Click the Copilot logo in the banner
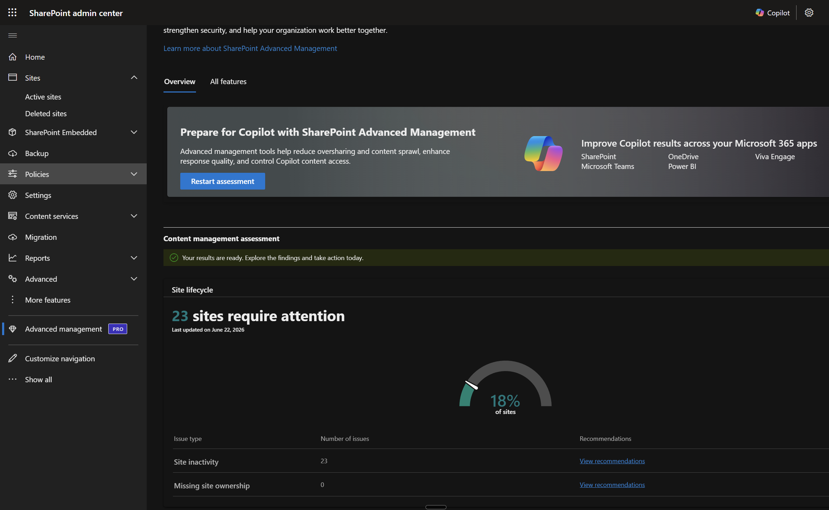The width and height of the screenshot is (829, 510). click(x=544, y=154)
